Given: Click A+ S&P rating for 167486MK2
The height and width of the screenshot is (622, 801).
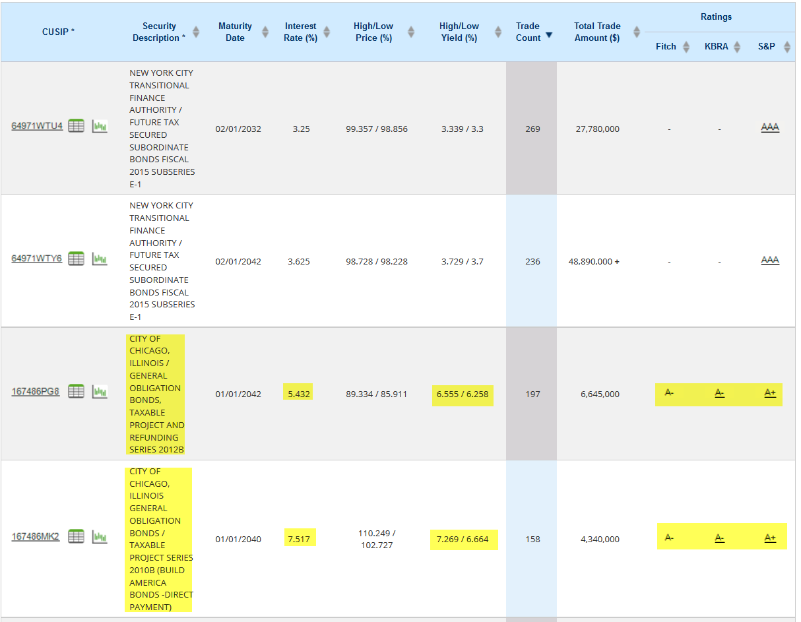Looking at the screenshot, I should pos(770,538).
